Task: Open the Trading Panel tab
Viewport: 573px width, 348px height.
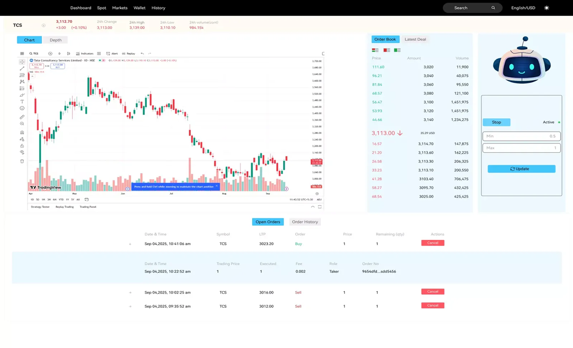Action: pyautogui.click(x=88, y=207)
